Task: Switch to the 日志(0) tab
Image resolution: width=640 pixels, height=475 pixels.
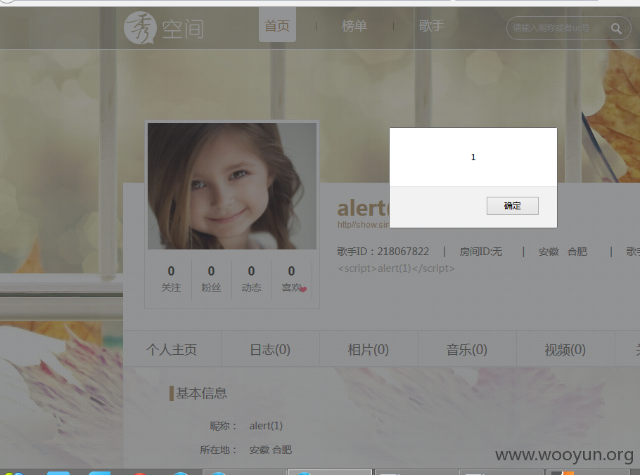Action: click(x=270, y=349)
